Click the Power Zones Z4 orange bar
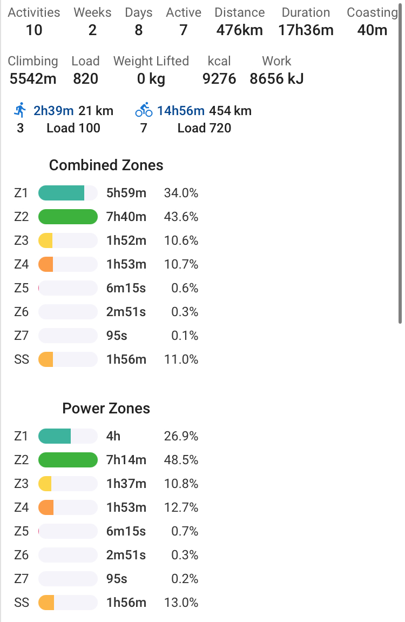The height and width of the screenshot is (622, 405). point(46,507)
